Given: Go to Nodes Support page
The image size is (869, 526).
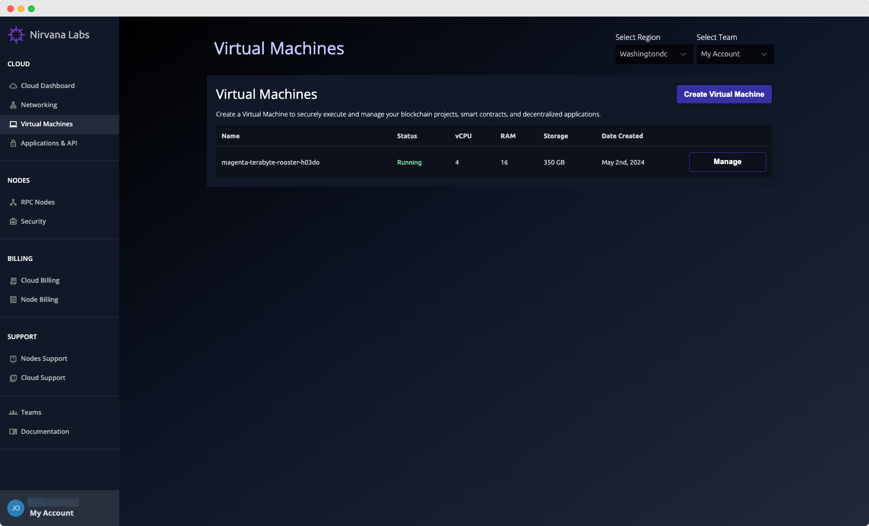Looking at the screenshot, I should pyautogui.click(x=44, y=359).
